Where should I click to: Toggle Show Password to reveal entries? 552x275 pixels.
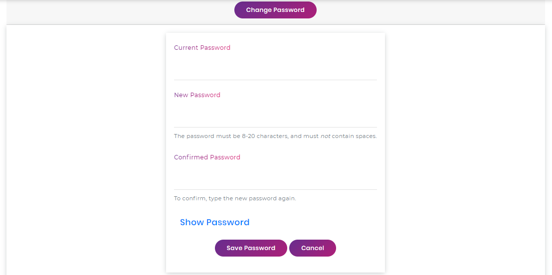pos(215,222)
